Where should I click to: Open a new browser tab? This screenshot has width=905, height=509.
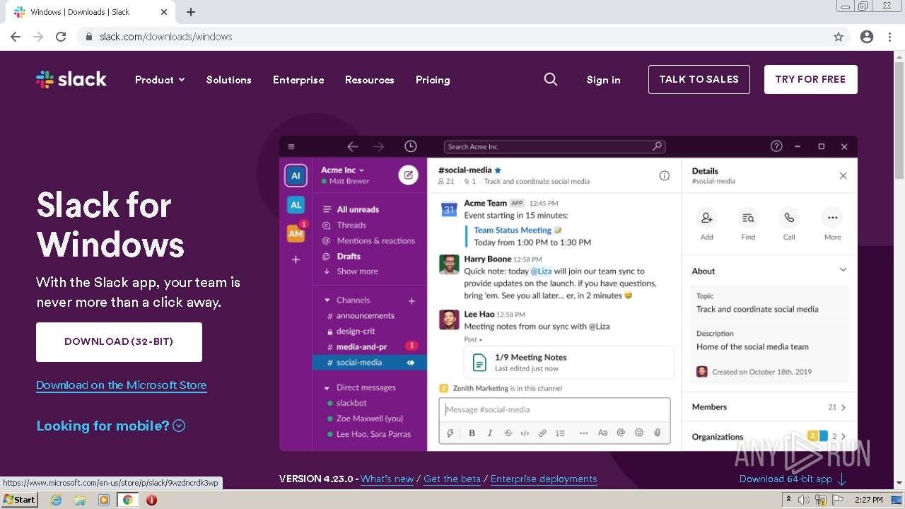point(191,12)
